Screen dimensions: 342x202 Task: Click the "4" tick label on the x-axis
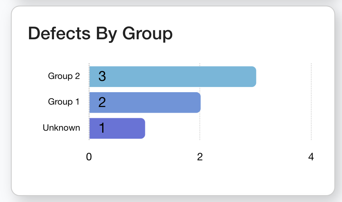(311, 157)
